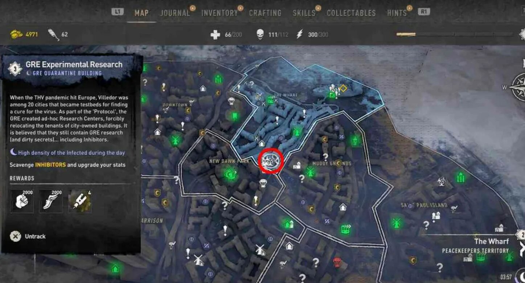Click the Untrack button

point(28,236)
